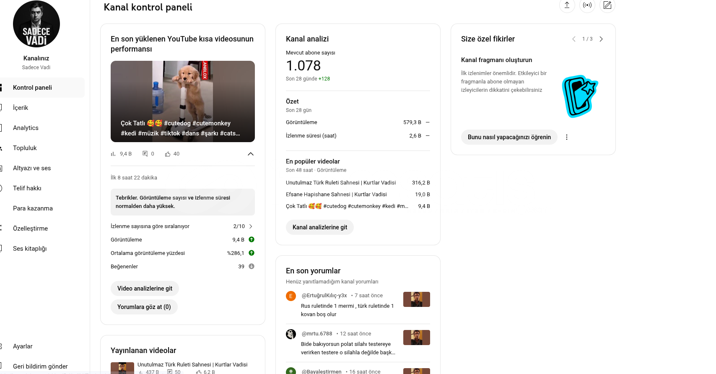716x374 pixels.
Task: Click the 9,4 B views stat icon
Action: 113,154
